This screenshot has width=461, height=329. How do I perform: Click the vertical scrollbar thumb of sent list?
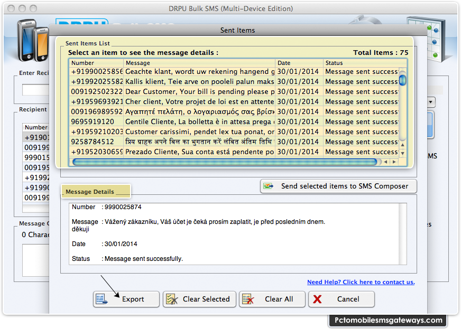click(402, 80)
